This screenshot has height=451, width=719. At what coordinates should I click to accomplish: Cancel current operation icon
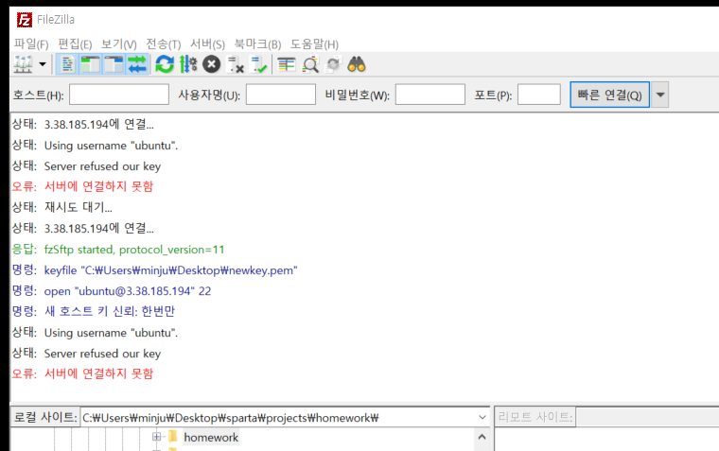pyautogui.click(x=211, y=64)
